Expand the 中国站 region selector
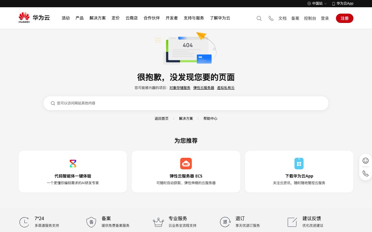 [x=317, y=3]
